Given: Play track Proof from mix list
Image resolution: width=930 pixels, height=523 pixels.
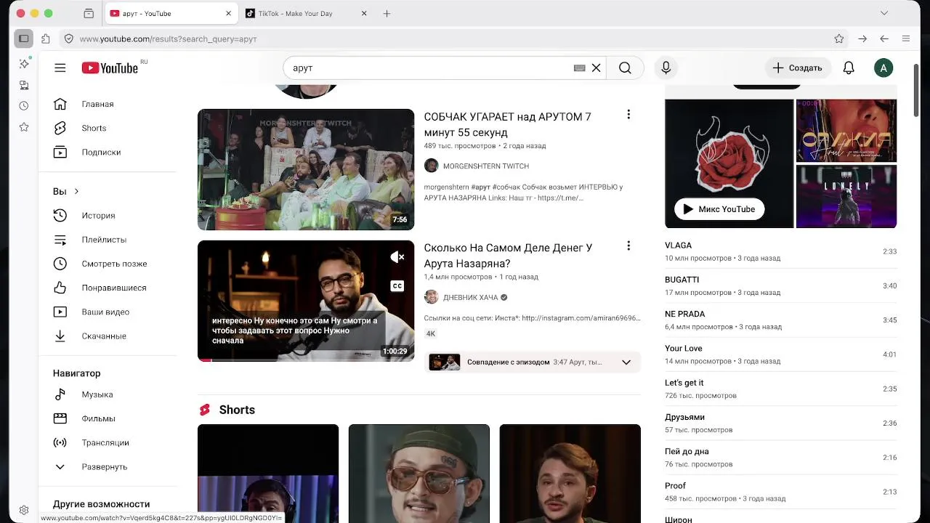Looking at the screenshot, I should [x=780, y=492].
